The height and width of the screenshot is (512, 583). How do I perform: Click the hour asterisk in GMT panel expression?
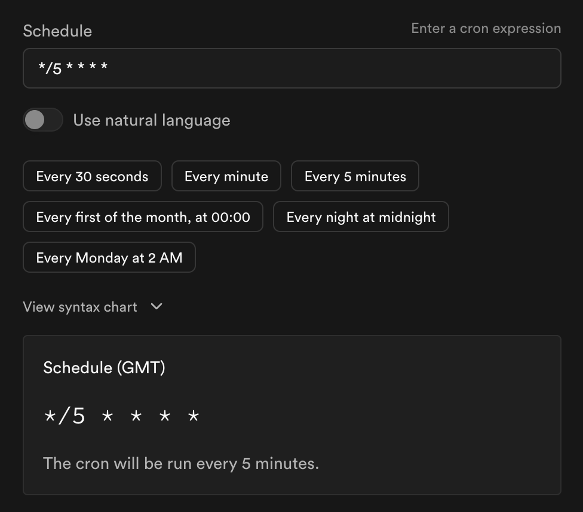pyautogui.click(x=108, y=416)
